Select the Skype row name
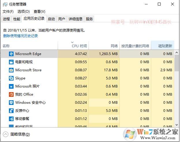The image size is (180, 142). [x=20, y=78]
